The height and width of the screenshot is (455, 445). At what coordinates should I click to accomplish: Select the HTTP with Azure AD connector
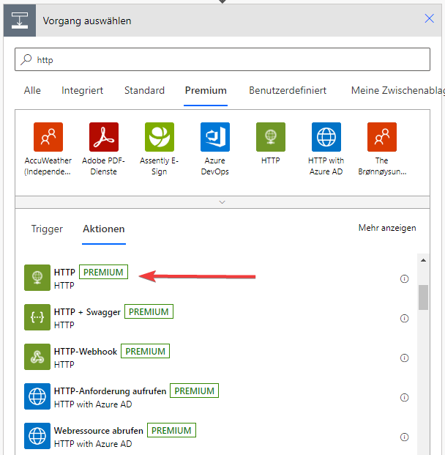[326, 137]
